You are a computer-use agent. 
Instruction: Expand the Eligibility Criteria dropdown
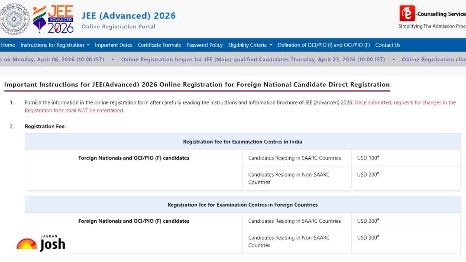(x=250, y=45)
